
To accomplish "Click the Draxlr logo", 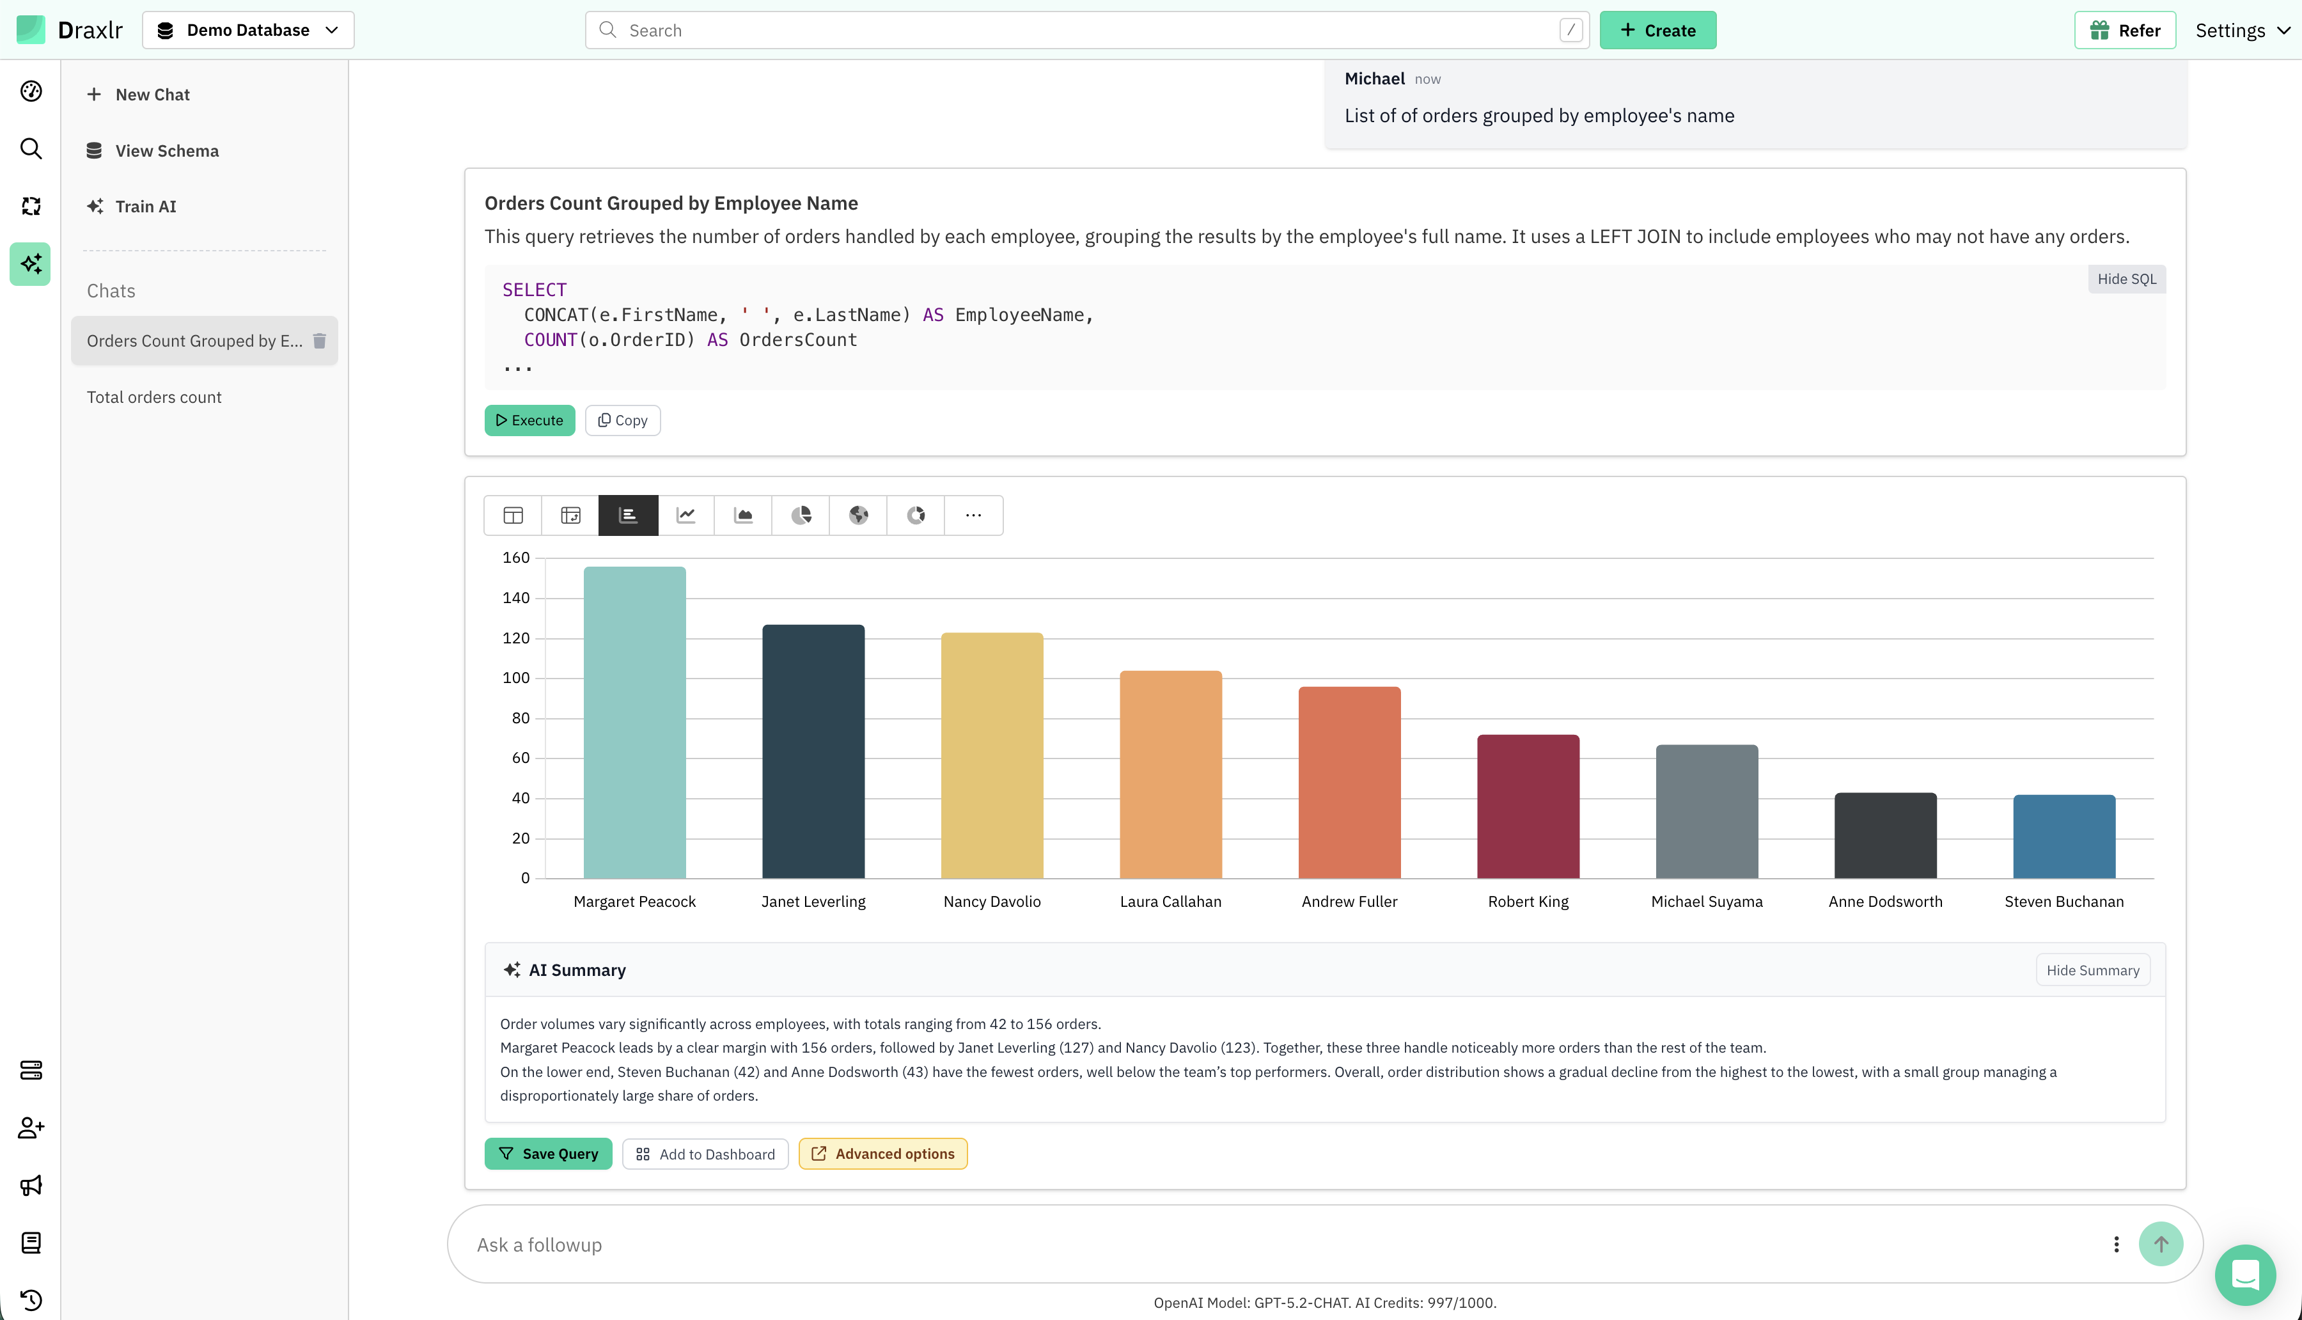I will (69, 30).
